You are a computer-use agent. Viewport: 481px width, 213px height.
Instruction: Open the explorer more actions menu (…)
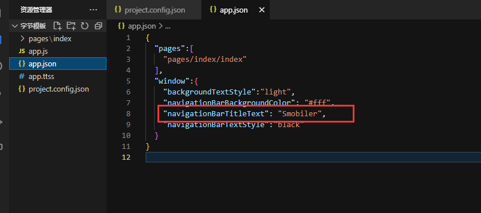click(x=93, y=10)
